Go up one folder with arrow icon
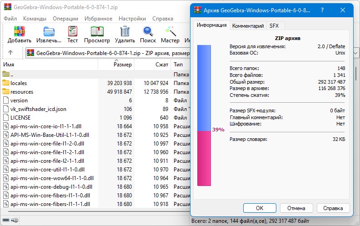The height and width of the screenshot is (226, 360). click(x=10, y=53)
